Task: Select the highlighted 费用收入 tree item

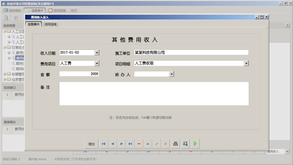Action: (x=20, y=58)
